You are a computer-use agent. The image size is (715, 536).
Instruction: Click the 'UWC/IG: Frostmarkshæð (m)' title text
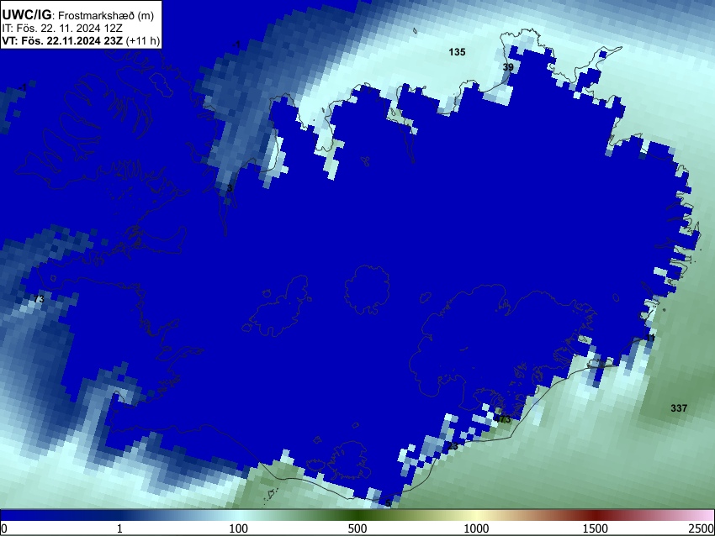pos(78,15)
